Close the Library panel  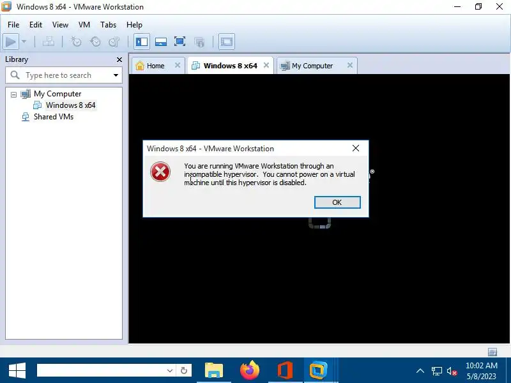coord(119,59)
